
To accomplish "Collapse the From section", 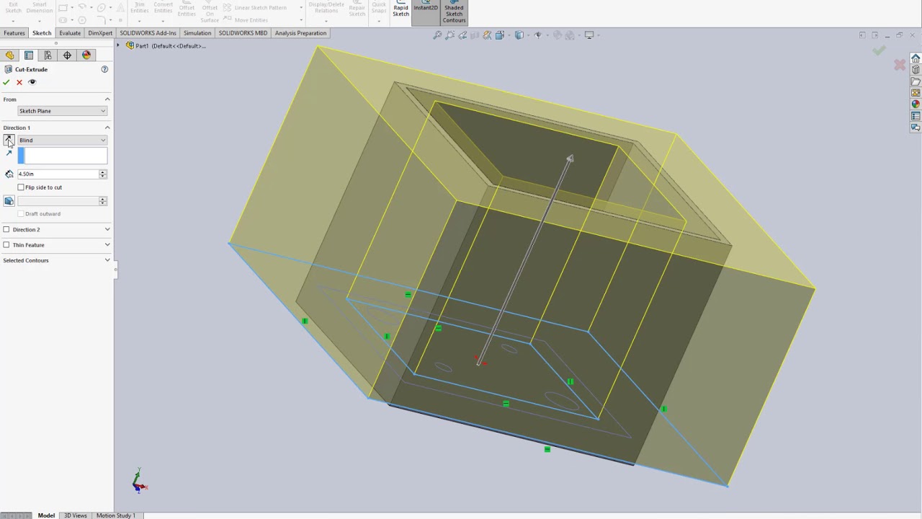I will pyautogui.click(x=107, y=99).
